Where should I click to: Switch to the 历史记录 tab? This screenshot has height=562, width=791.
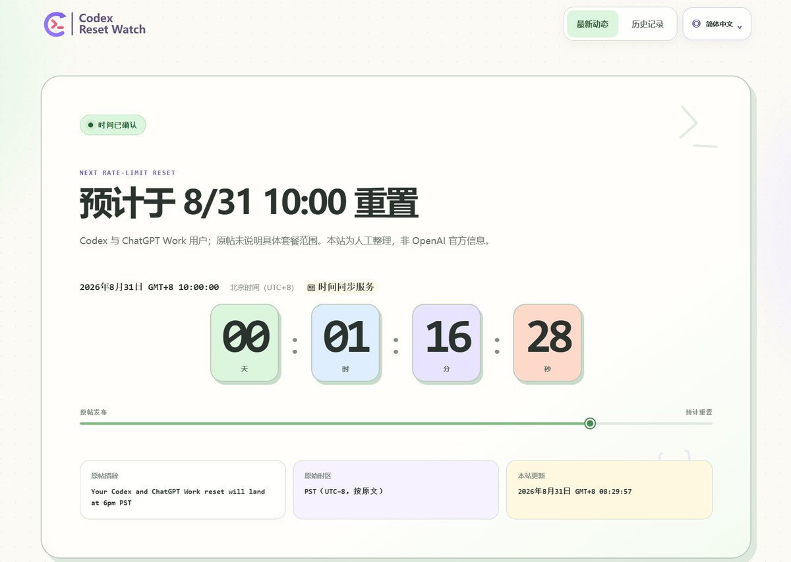(647, 24)
